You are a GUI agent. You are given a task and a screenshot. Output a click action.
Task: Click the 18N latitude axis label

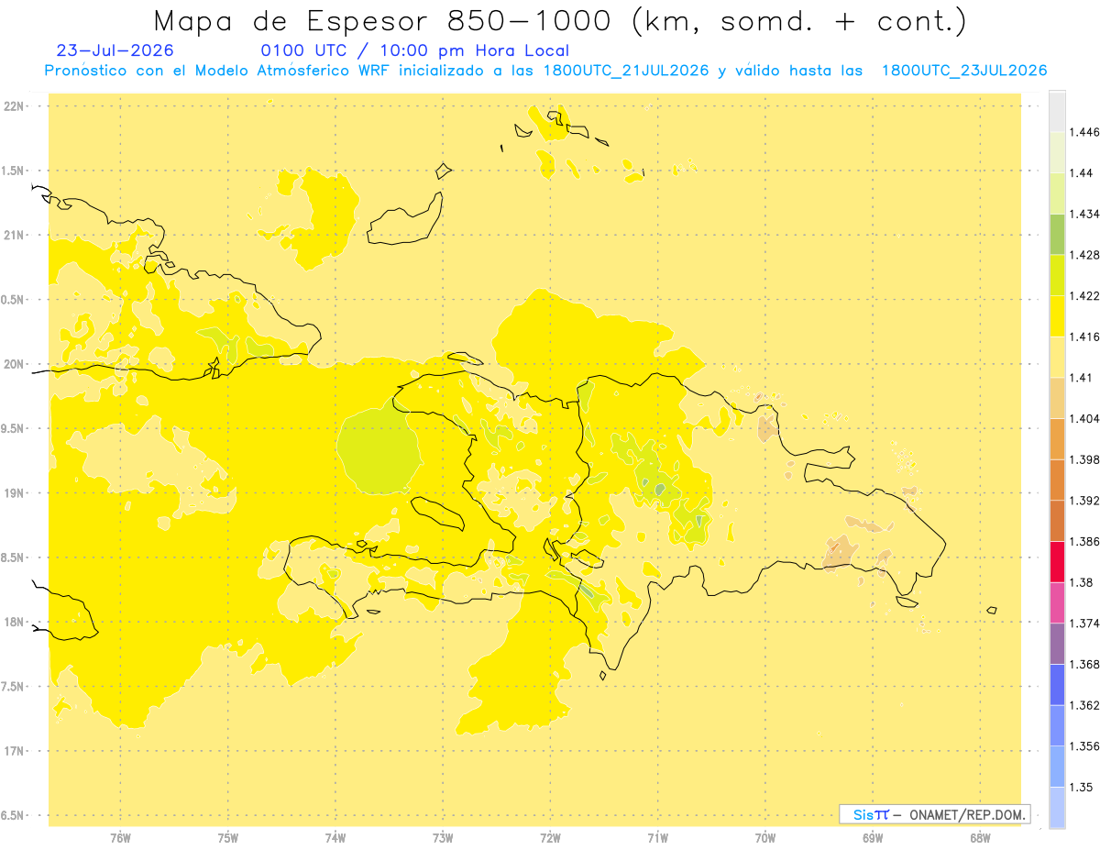coord(15,623)
